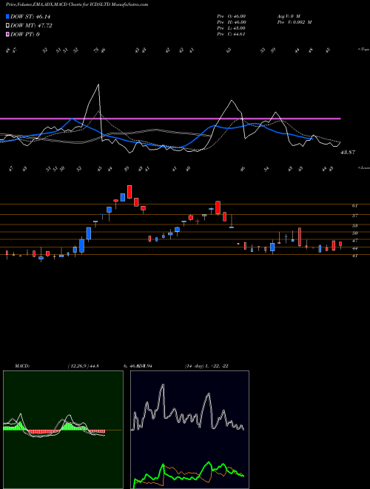Click the 44 price axis label
370x489 pixels.
click(x=354, y=248)
